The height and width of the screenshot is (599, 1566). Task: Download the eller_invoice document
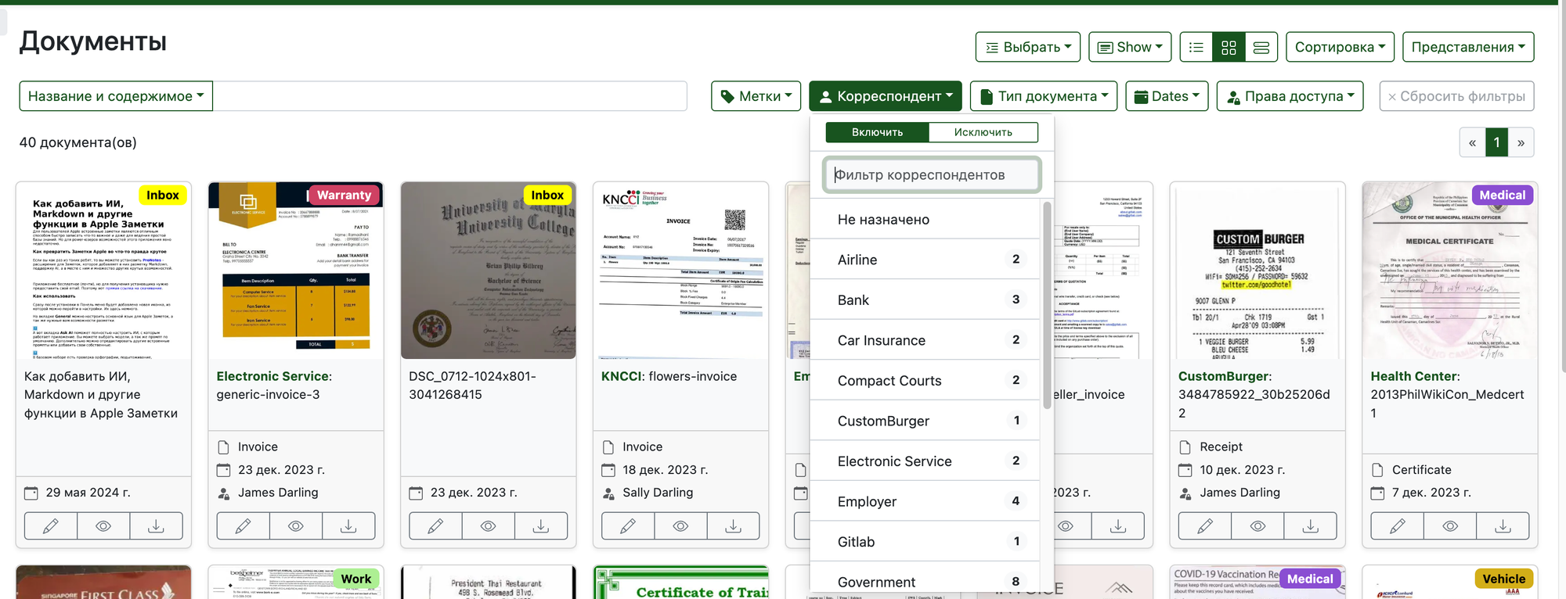tap(1118, 526)
